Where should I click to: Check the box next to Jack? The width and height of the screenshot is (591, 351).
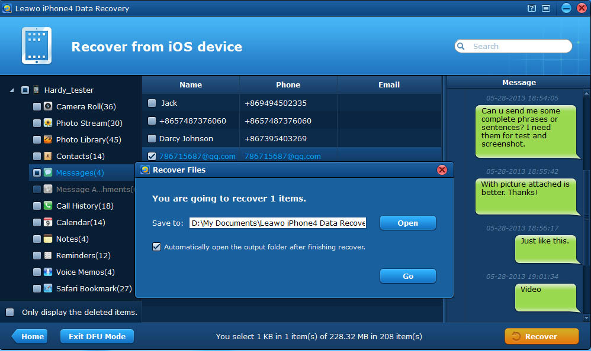tap(152, 103)
